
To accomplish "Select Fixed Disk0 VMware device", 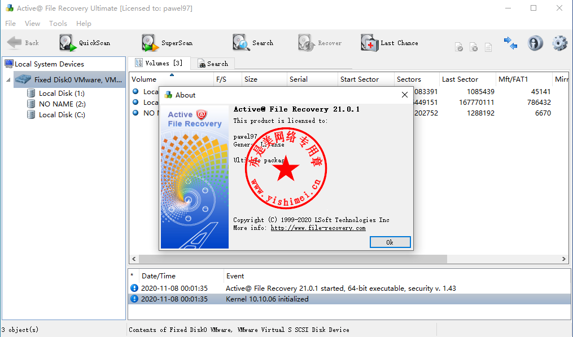I will tap(69, 79).
